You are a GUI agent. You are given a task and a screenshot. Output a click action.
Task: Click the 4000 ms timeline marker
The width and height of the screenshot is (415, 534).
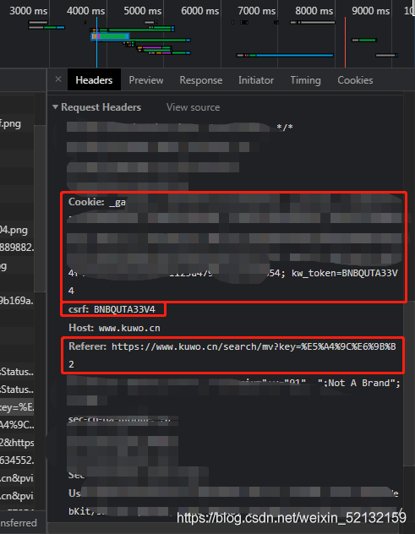85,11
